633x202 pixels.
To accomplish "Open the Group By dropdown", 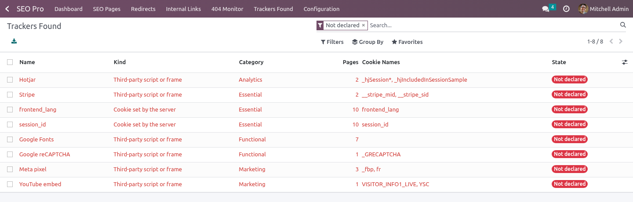I will click(x=367, y=42).
